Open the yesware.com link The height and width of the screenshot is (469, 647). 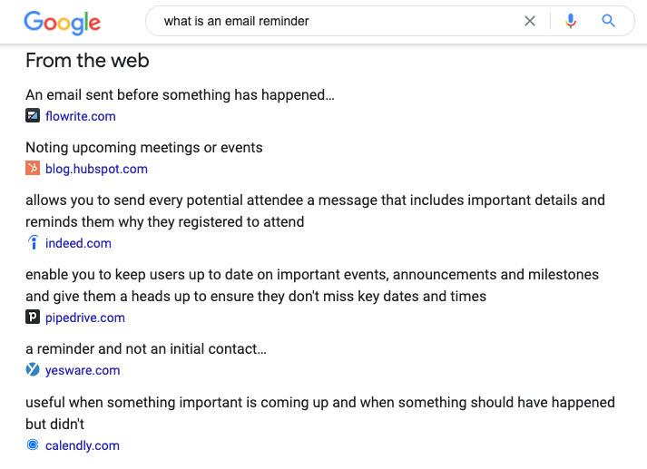83,370
